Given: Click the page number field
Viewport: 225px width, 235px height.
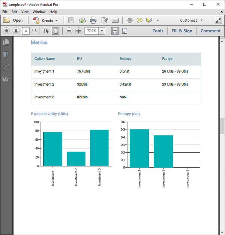Looking at the screenshot, I should coord(26,31).
